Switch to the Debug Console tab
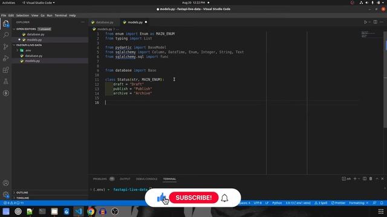The height and width of the screenshot is (217, 387). (146, 179)
